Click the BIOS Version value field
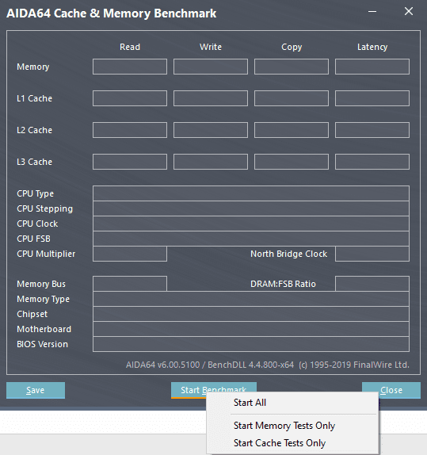Viewport: 427px width, 455px height. click(251, 344)
